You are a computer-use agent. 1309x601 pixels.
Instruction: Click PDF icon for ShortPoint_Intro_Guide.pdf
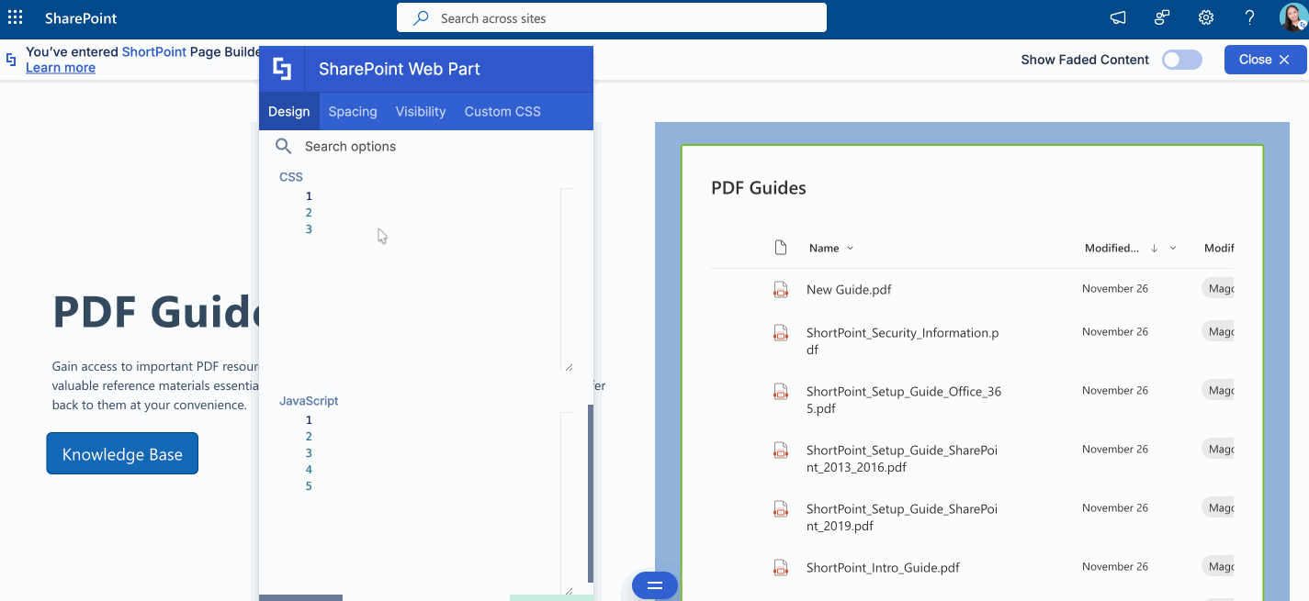(x=781, y=568)
